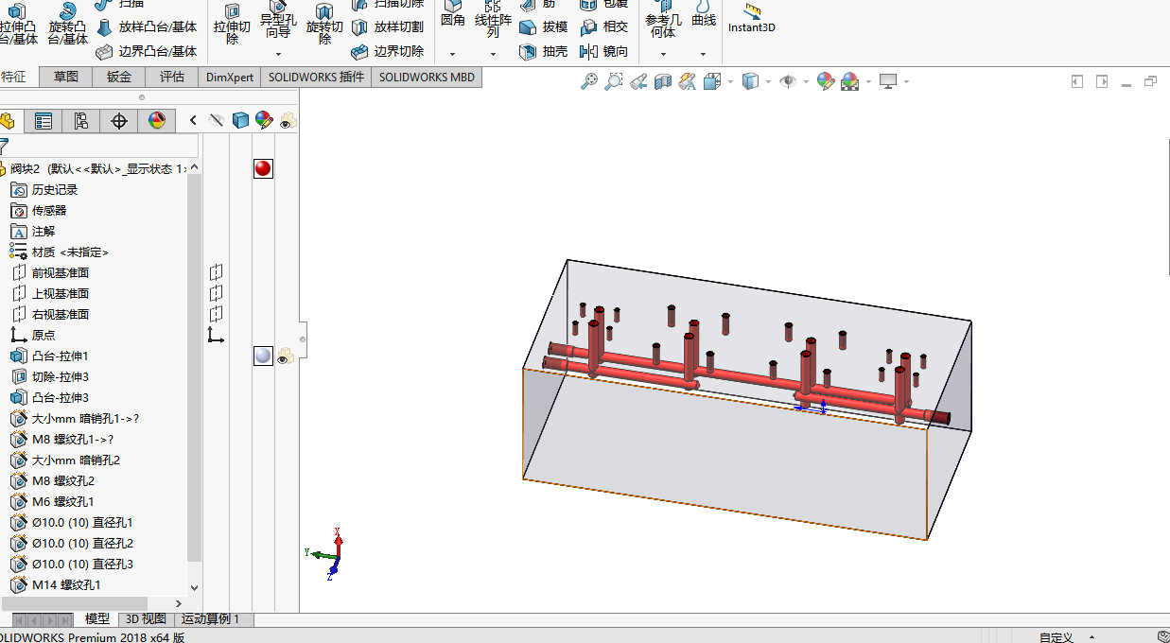This screenshot has width=1170, height=643.
Task: Open the 圆角 fillet dropdown arrow
Action: click(452, 54)
